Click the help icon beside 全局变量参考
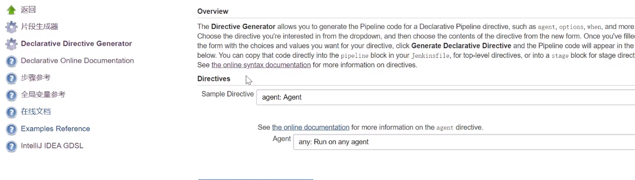 11,95
